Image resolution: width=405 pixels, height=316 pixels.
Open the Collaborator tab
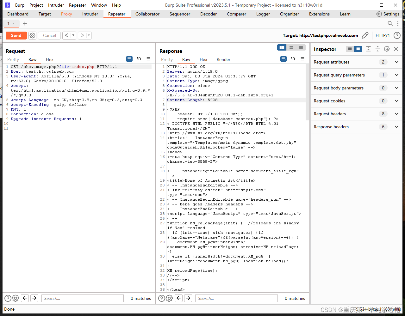pos(147,14)
